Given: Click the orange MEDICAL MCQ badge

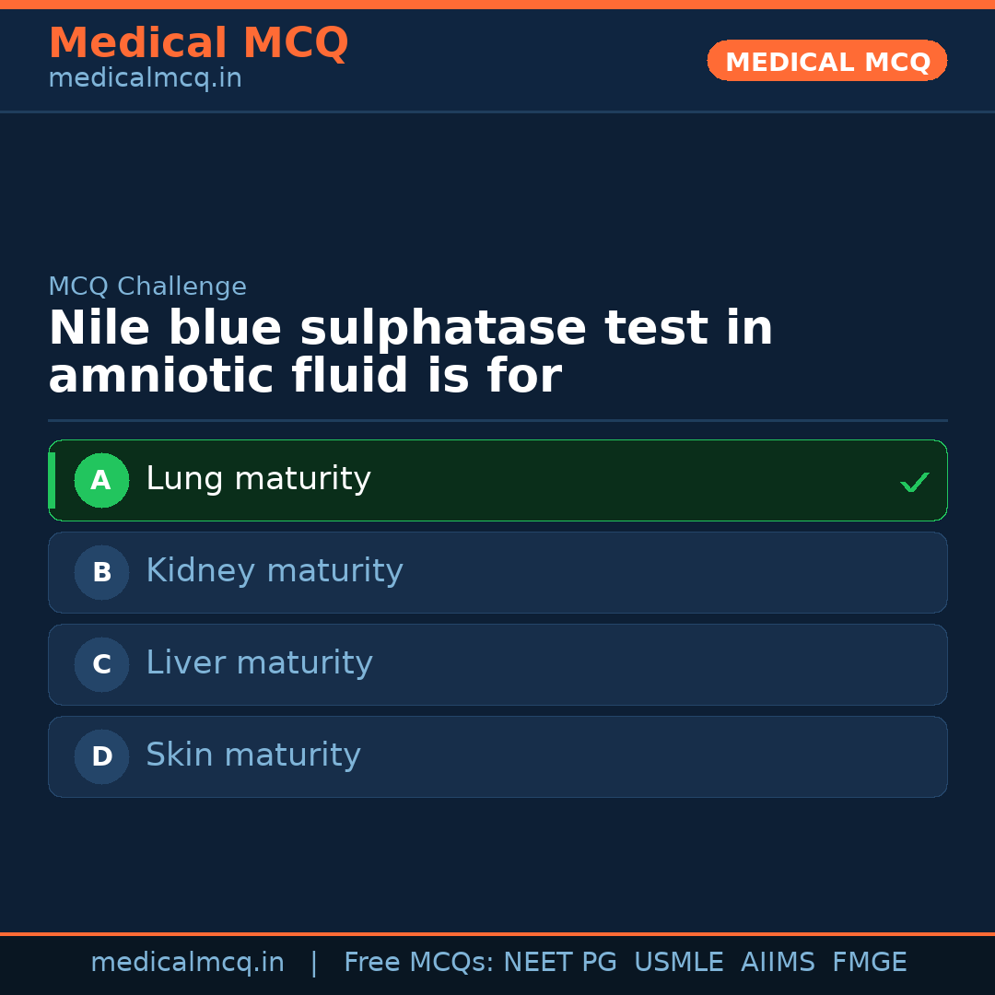Looking at the screenshot, I should coord(826,61).
